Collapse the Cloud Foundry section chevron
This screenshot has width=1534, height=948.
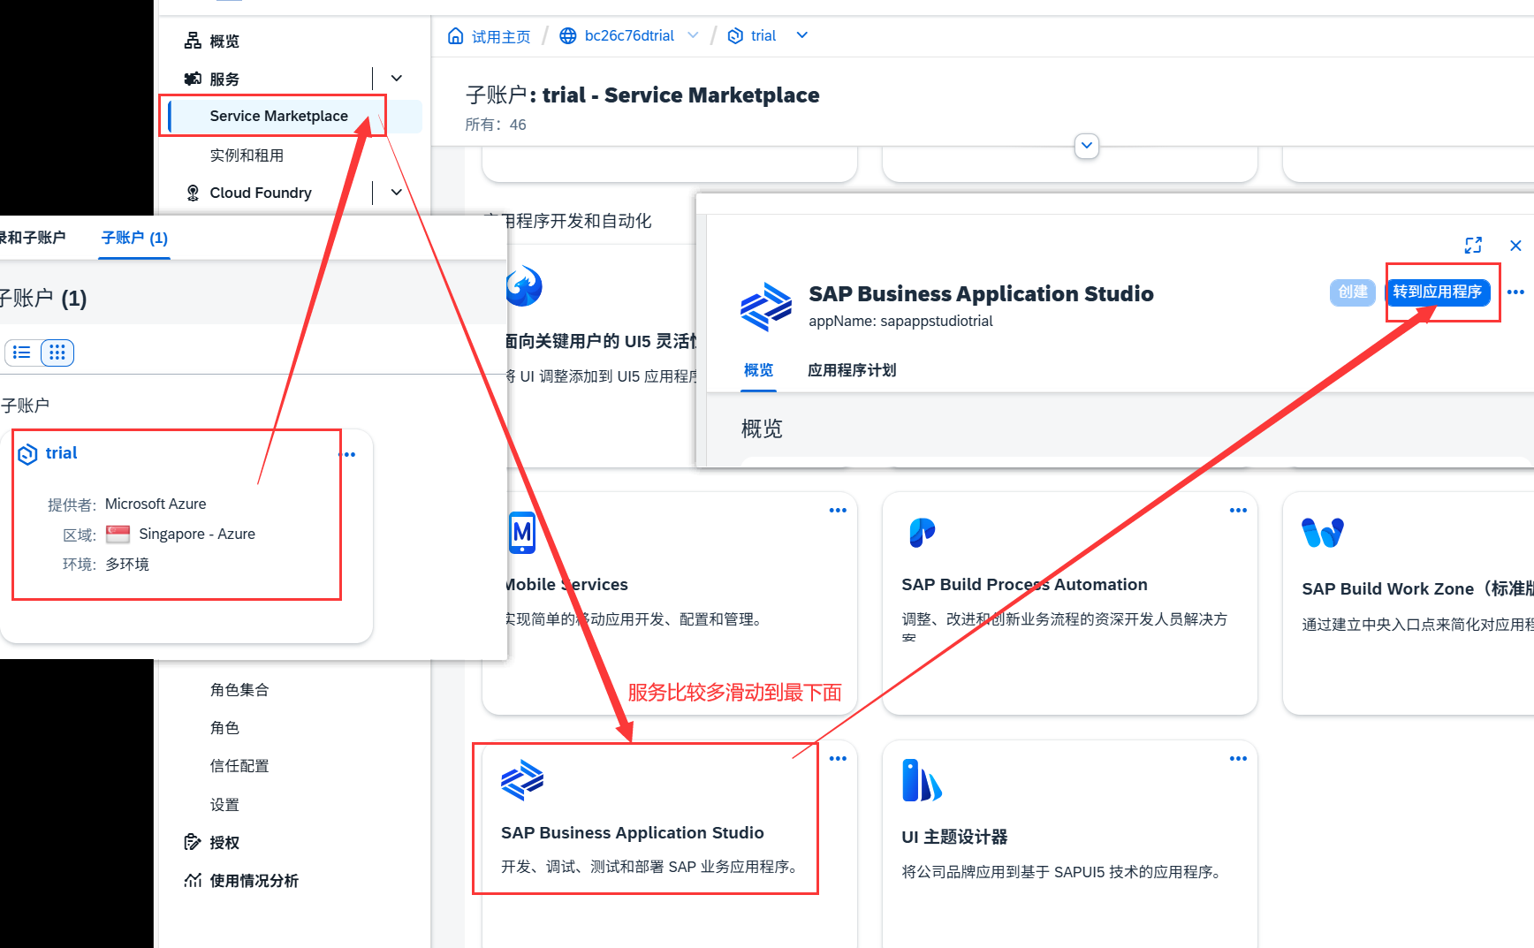[x=397, y=193]
